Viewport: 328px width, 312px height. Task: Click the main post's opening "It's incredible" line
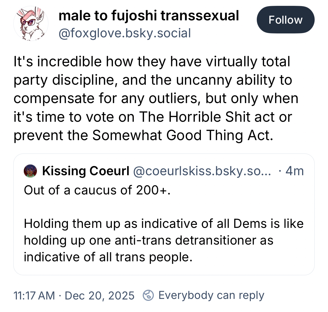[x=152, y=62]
